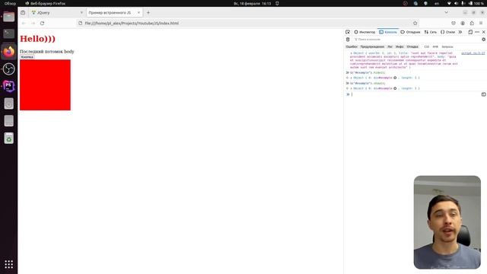Click the Firefox icon in the dock
The width and height of the screenshot is (487, 274).
click(x=8, y=52)
